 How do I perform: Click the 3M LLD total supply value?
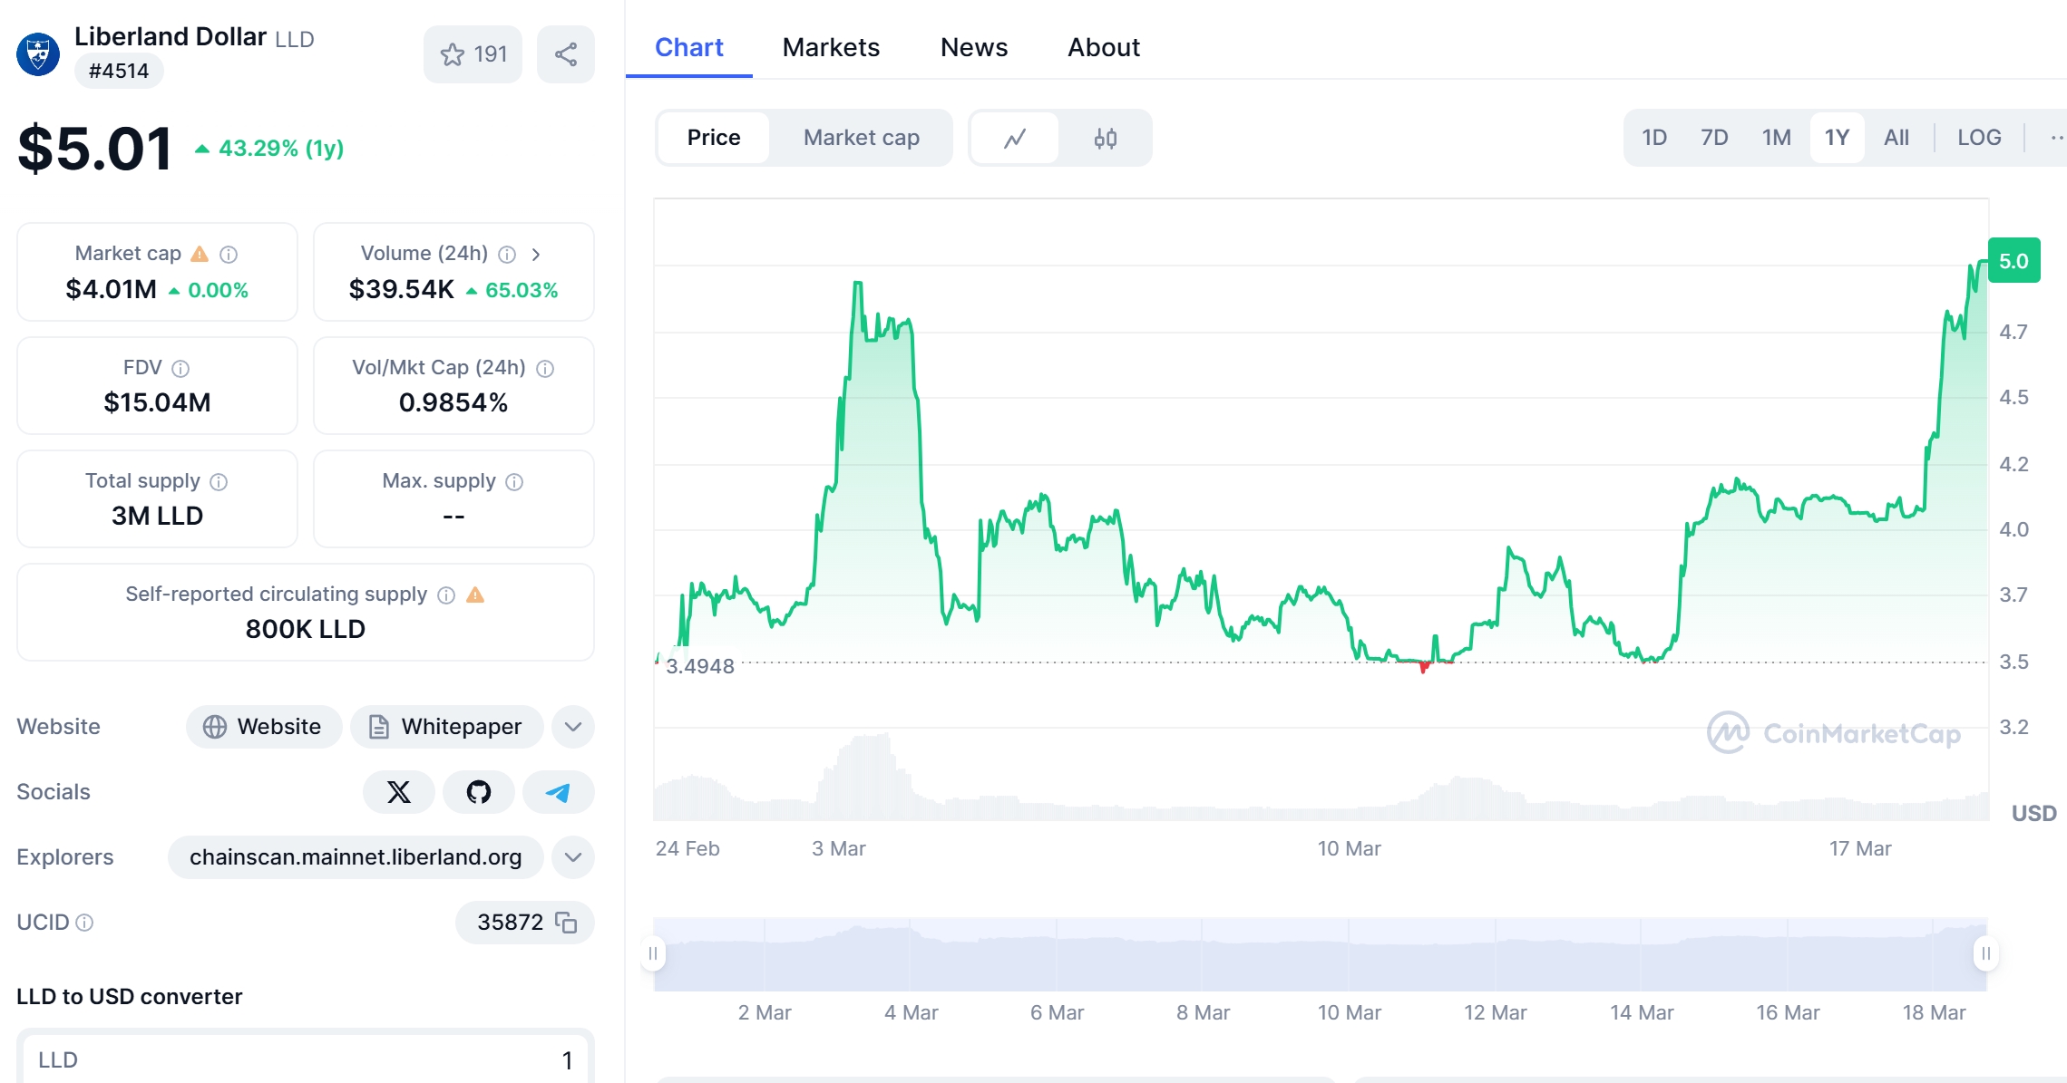157,516
